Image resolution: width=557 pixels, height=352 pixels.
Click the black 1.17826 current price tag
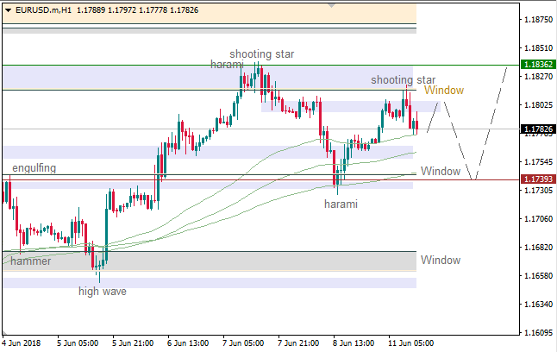click(538, 129)
